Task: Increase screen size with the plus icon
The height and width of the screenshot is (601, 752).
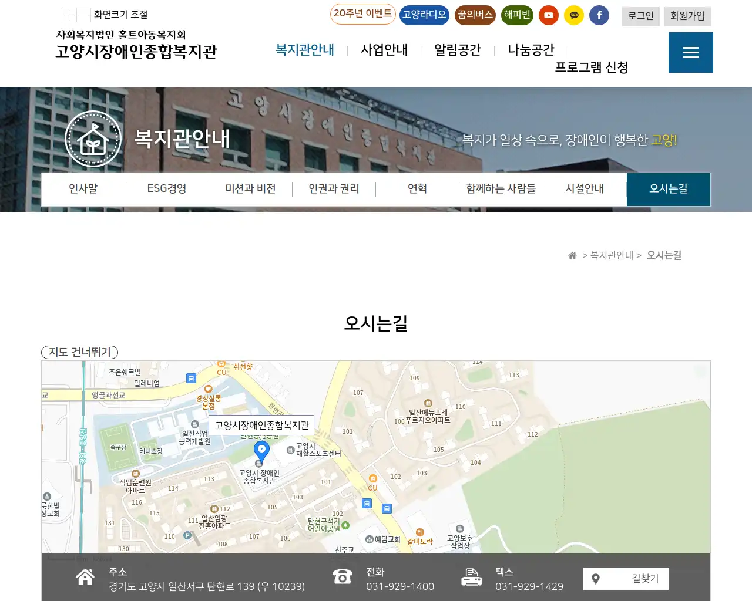Action: 69,15
